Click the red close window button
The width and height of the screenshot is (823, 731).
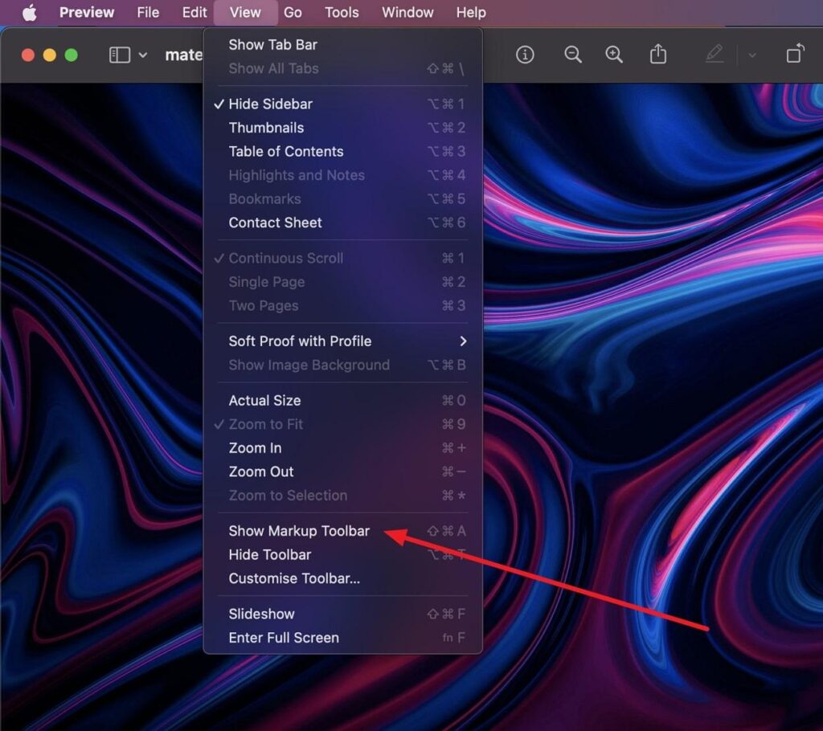coord(28,55)
